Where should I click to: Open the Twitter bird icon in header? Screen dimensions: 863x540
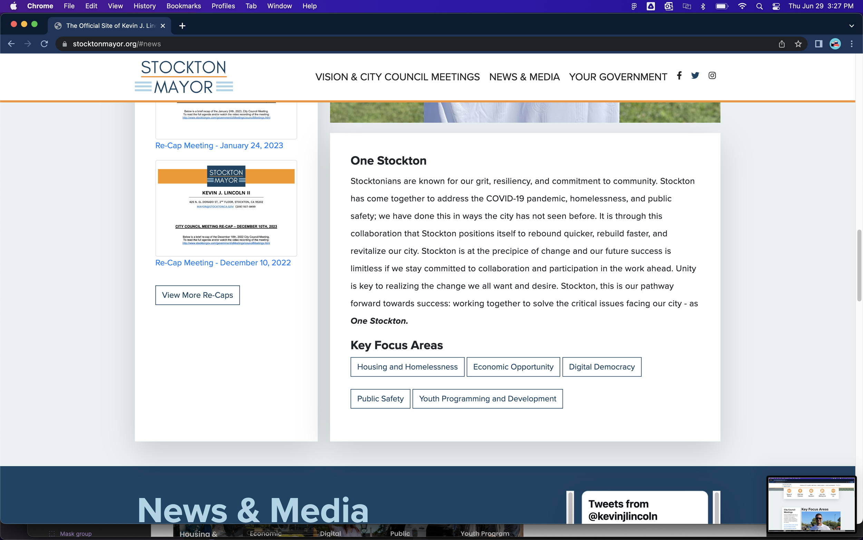tap(695, 75)
